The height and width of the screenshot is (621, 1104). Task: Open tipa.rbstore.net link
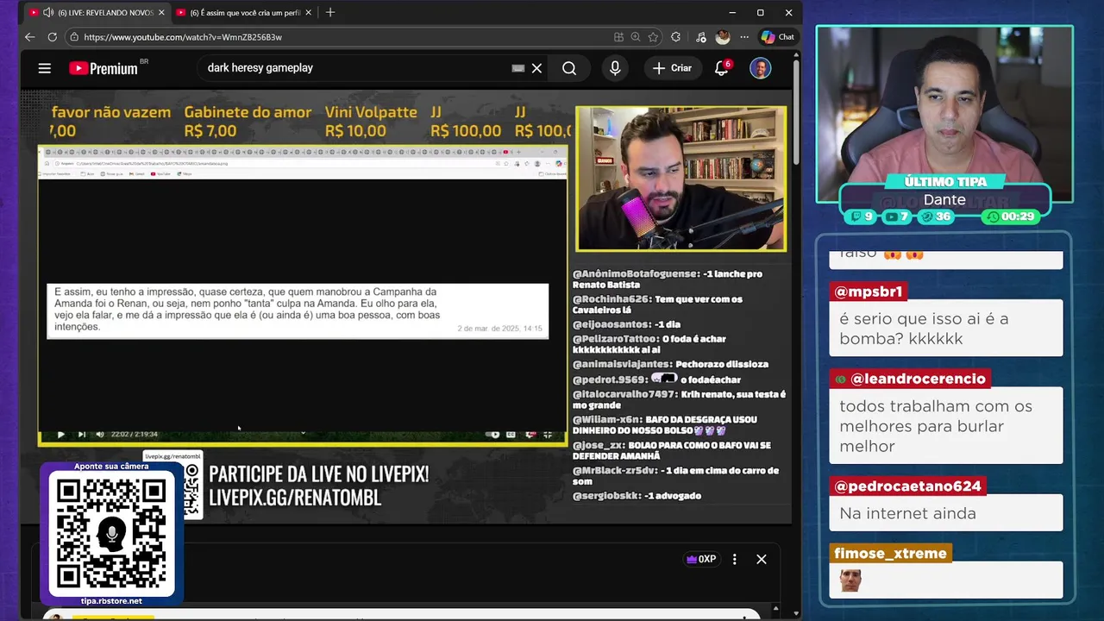[111, 601]
